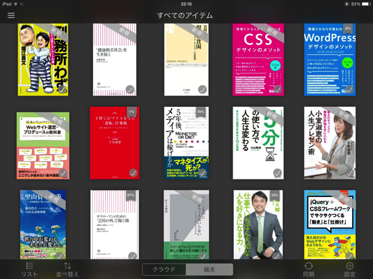Tap the リスト list view icon
The height and width of the screenshot is (279, 373).
coord(29,270)
